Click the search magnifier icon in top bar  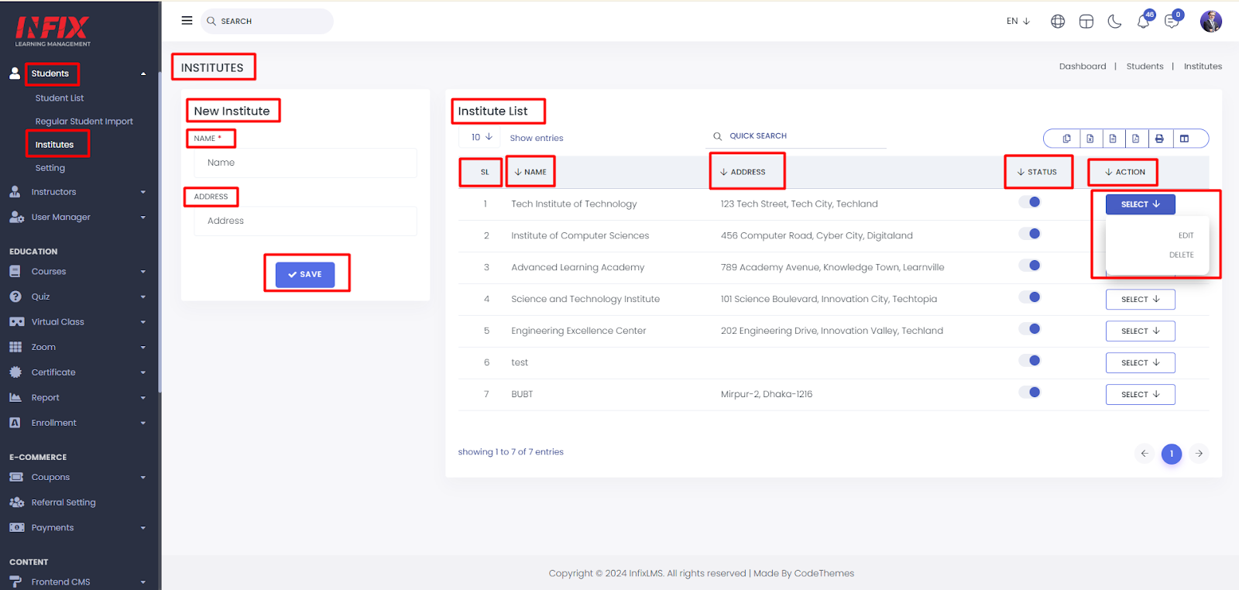(x=211, y=22)
